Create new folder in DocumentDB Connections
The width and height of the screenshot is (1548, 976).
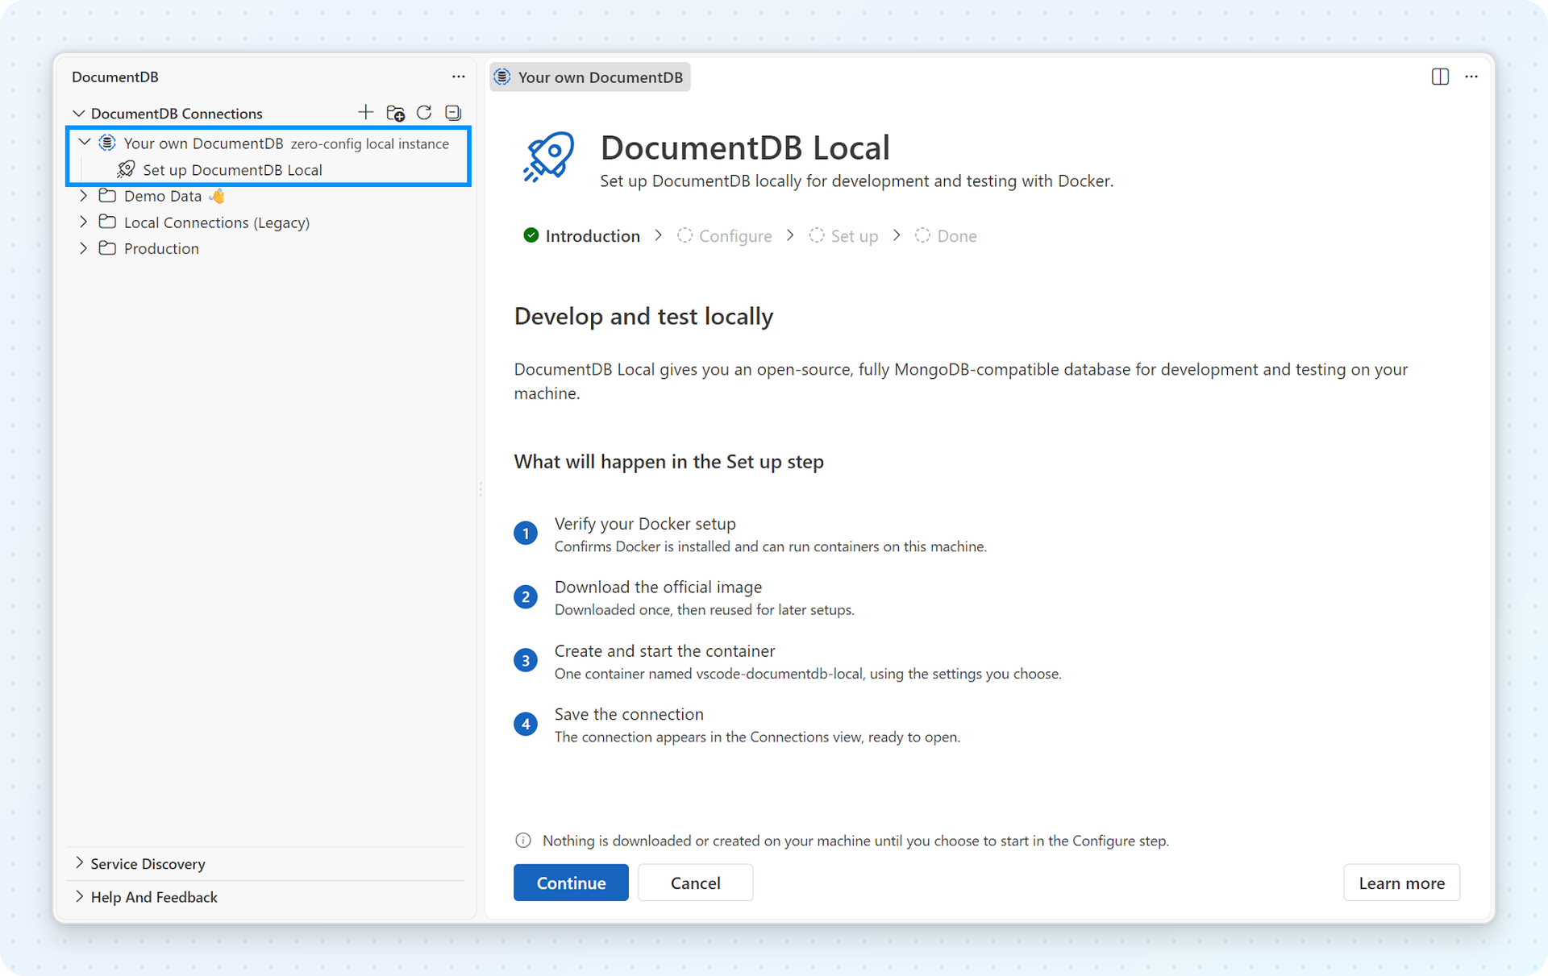[395, 113]
